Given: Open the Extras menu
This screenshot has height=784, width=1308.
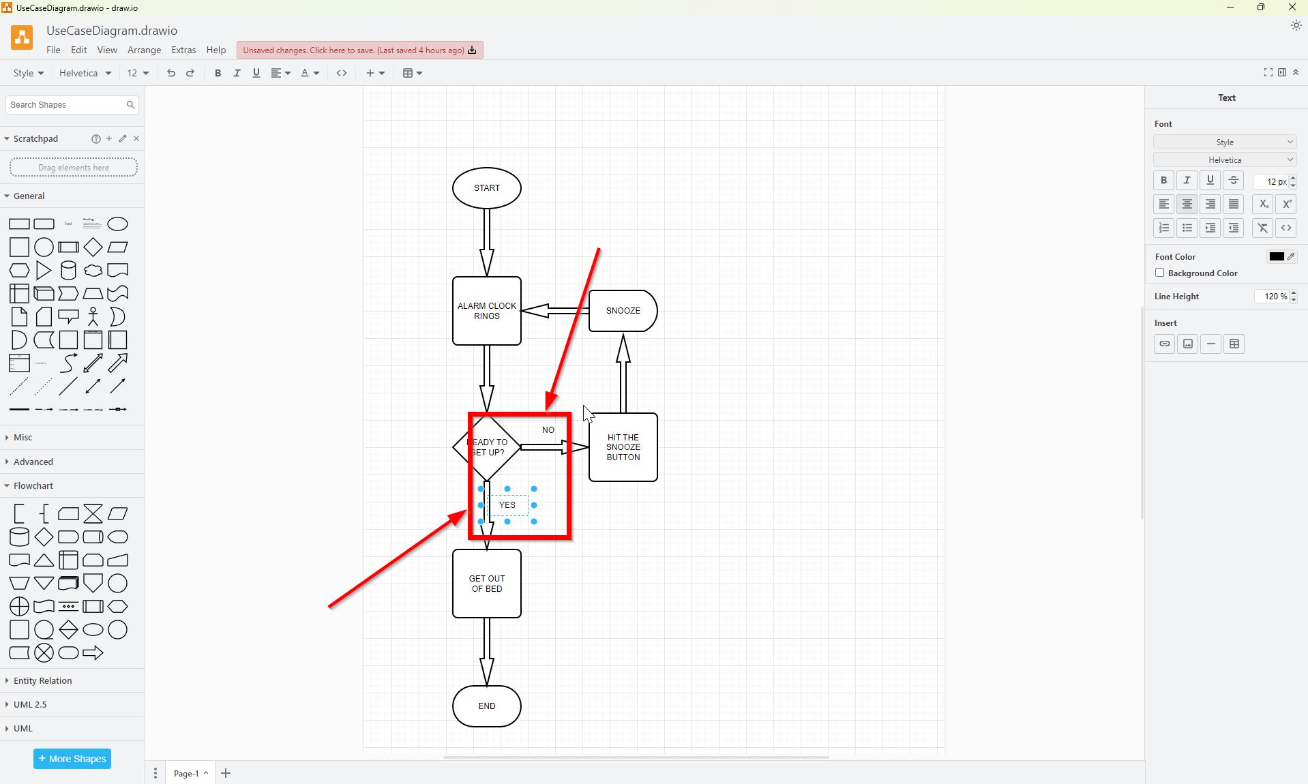Looking at the screenshot, I should [183, 50].
